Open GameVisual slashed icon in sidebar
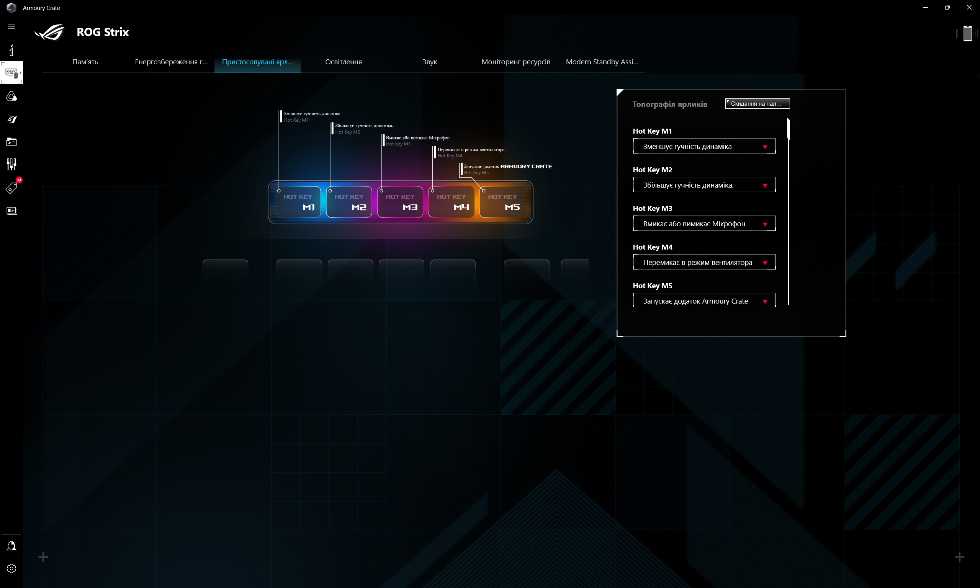Image resolution: width=980 pixels, height=588 pixels. click(11, 119)
